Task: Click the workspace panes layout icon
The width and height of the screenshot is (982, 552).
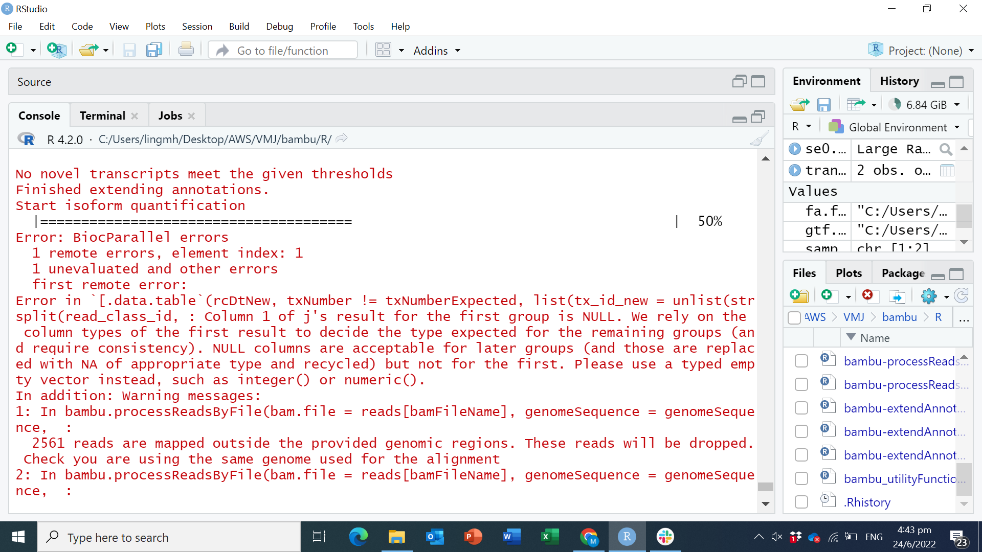Action: [x=383, y=50]
